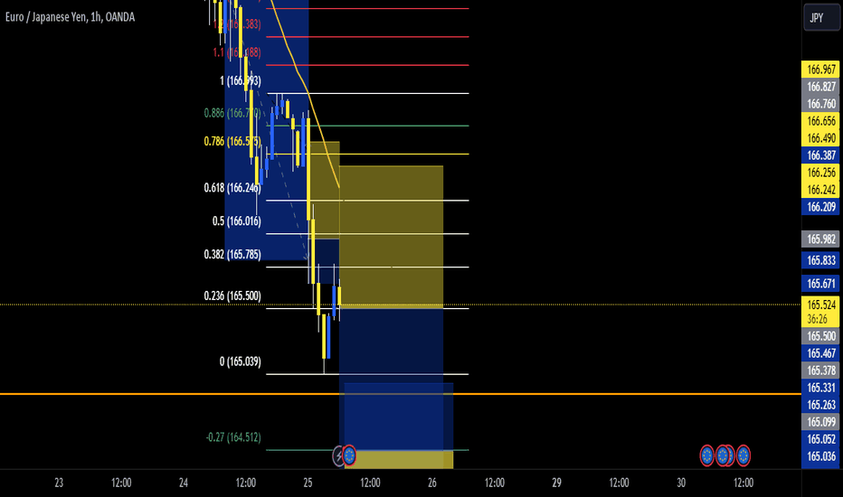
Task: Click the date 29 on time axis
Action: coord(556,483)
